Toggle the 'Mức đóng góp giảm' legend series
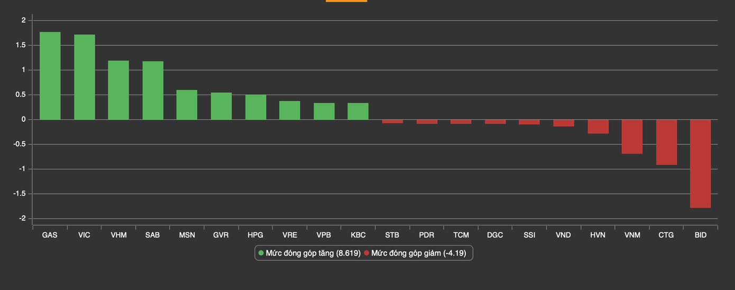 [x=418, y=253]
